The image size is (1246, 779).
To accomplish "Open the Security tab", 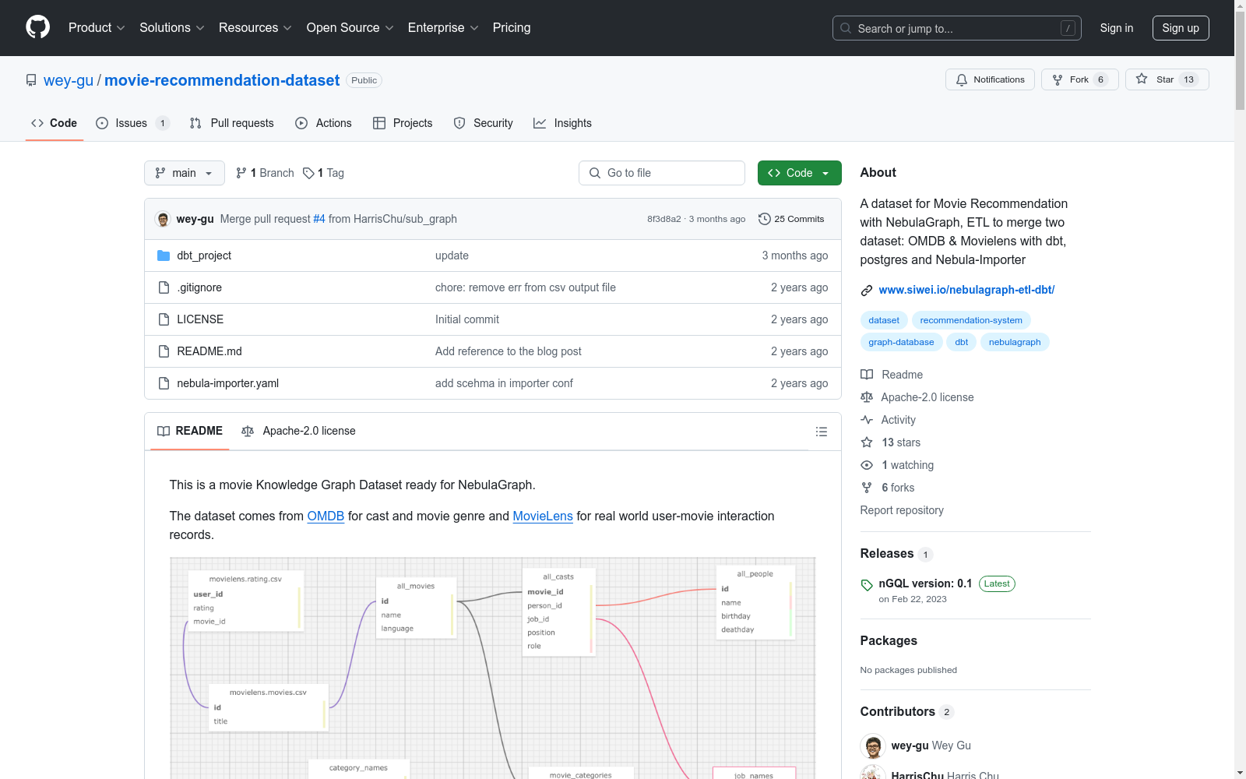I will point(484,123).
